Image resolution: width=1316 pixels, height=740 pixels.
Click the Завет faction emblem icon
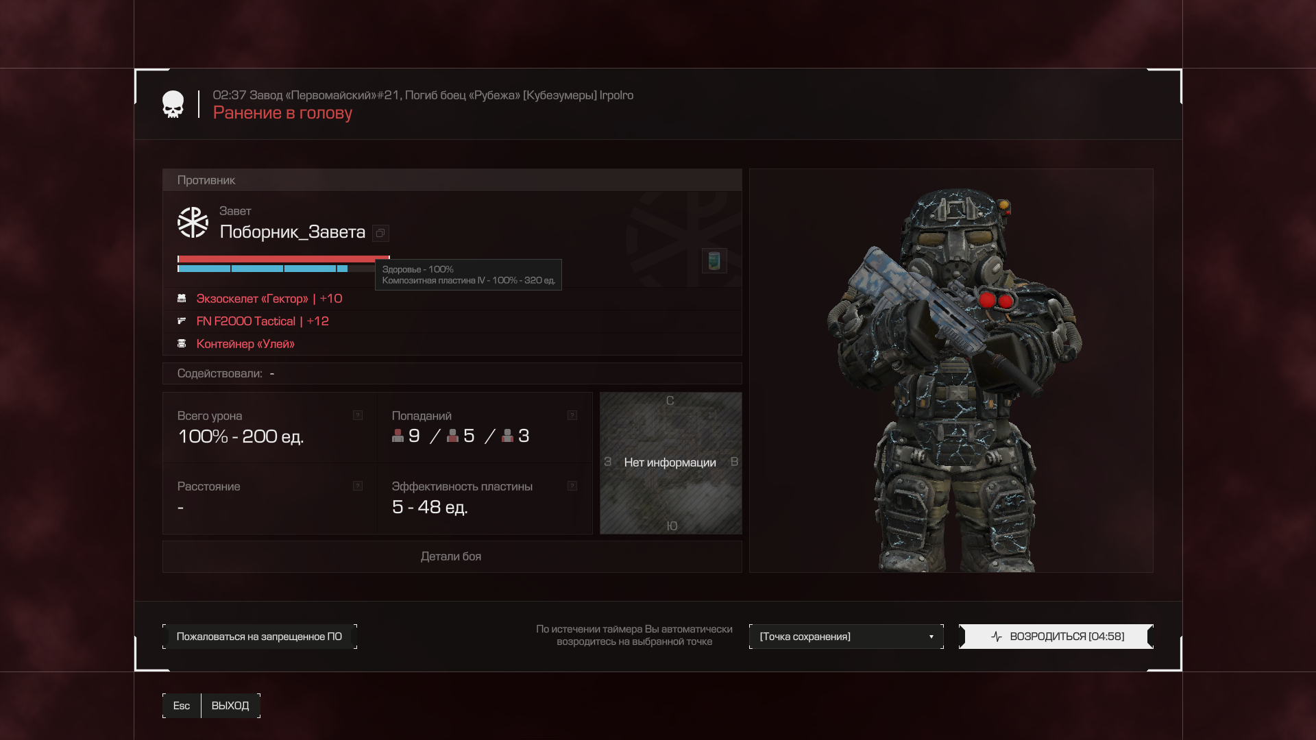click(193, 223)
